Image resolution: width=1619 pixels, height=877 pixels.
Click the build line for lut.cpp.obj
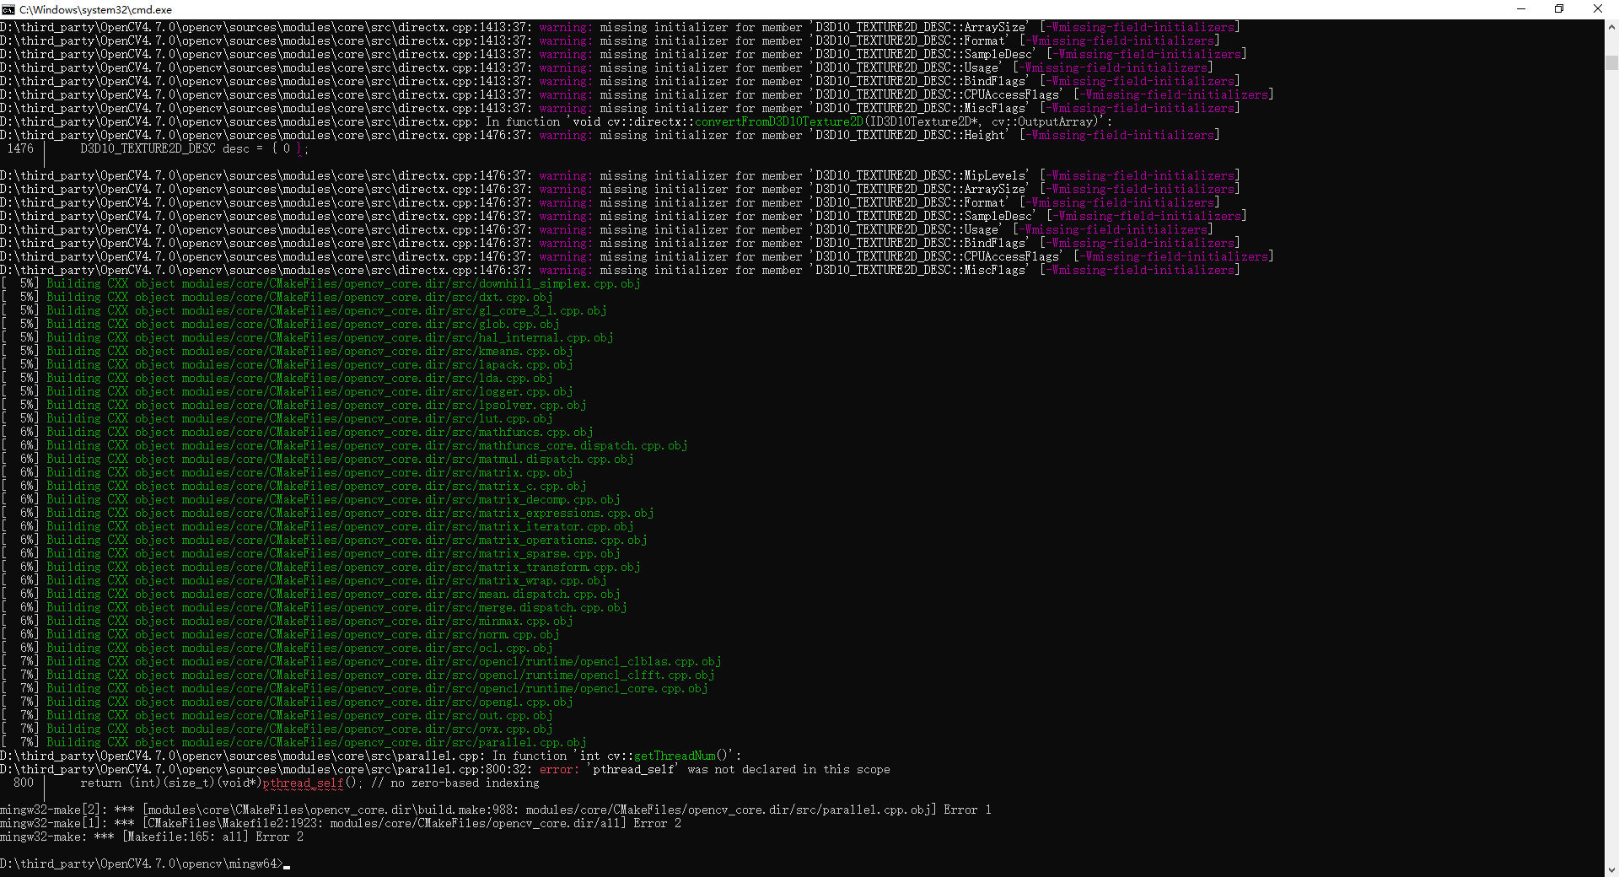277,418
